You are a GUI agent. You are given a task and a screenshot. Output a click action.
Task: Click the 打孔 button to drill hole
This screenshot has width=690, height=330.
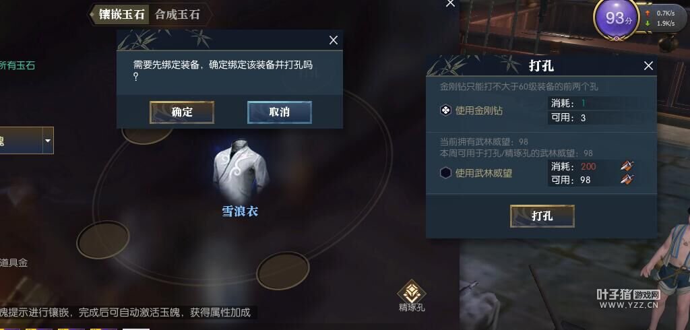(x=542, y=216)
